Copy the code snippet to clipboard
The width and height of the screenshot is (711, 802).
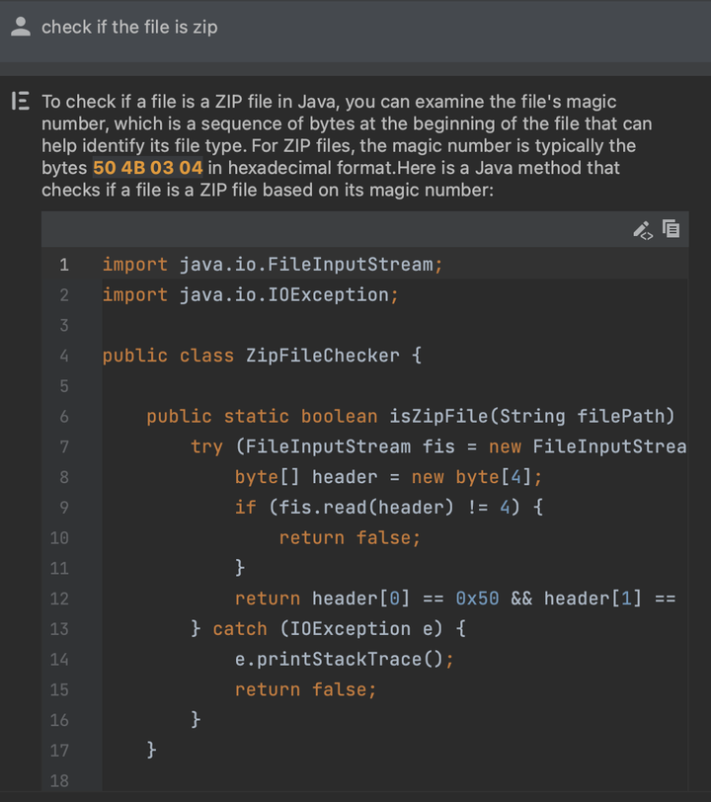(x=671, y=229)
